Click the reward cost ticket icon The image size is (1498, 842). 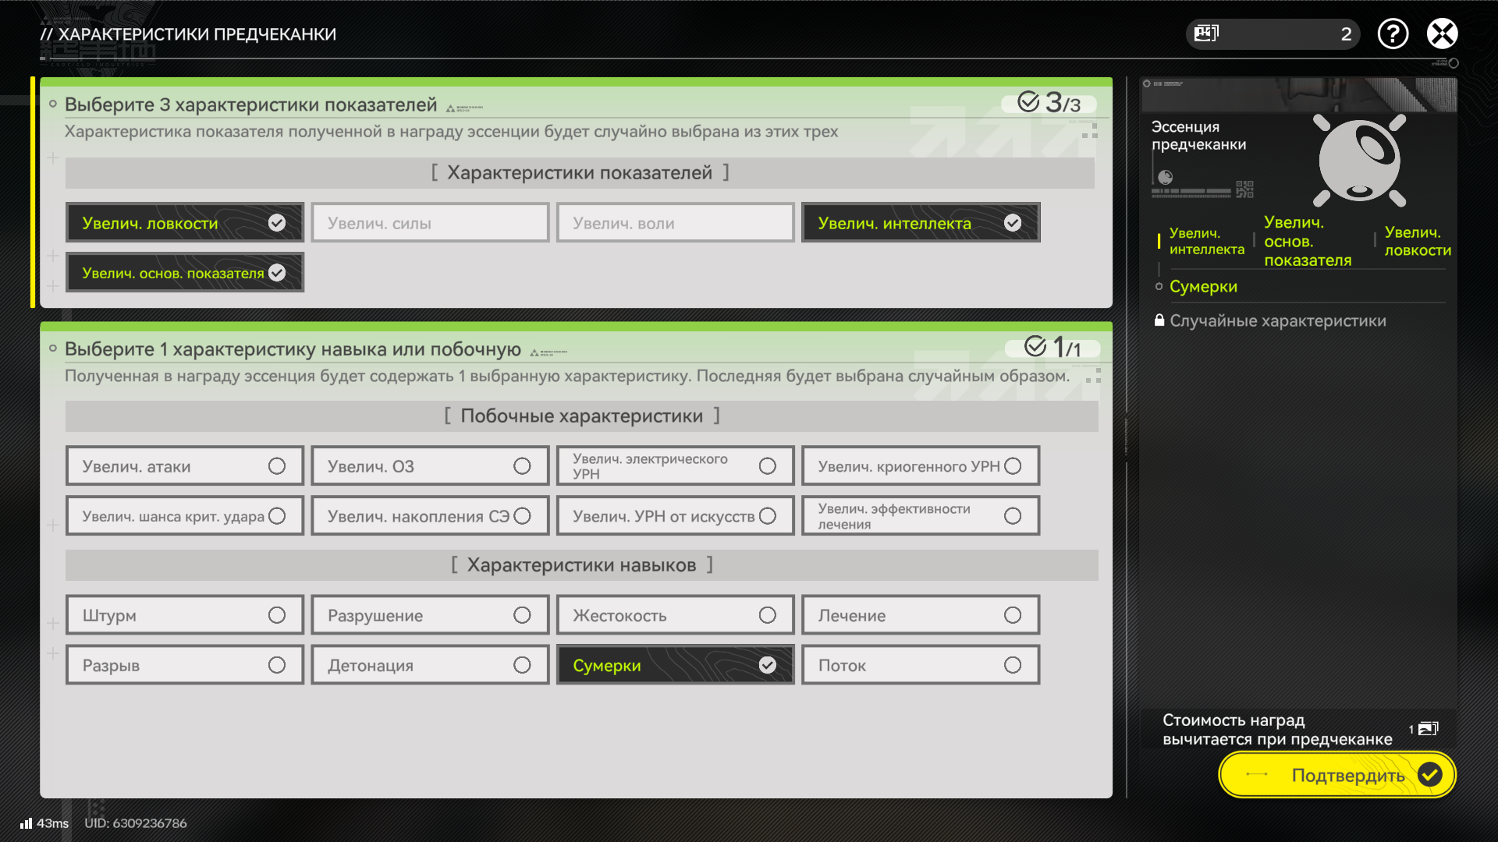pos(1428,729)
